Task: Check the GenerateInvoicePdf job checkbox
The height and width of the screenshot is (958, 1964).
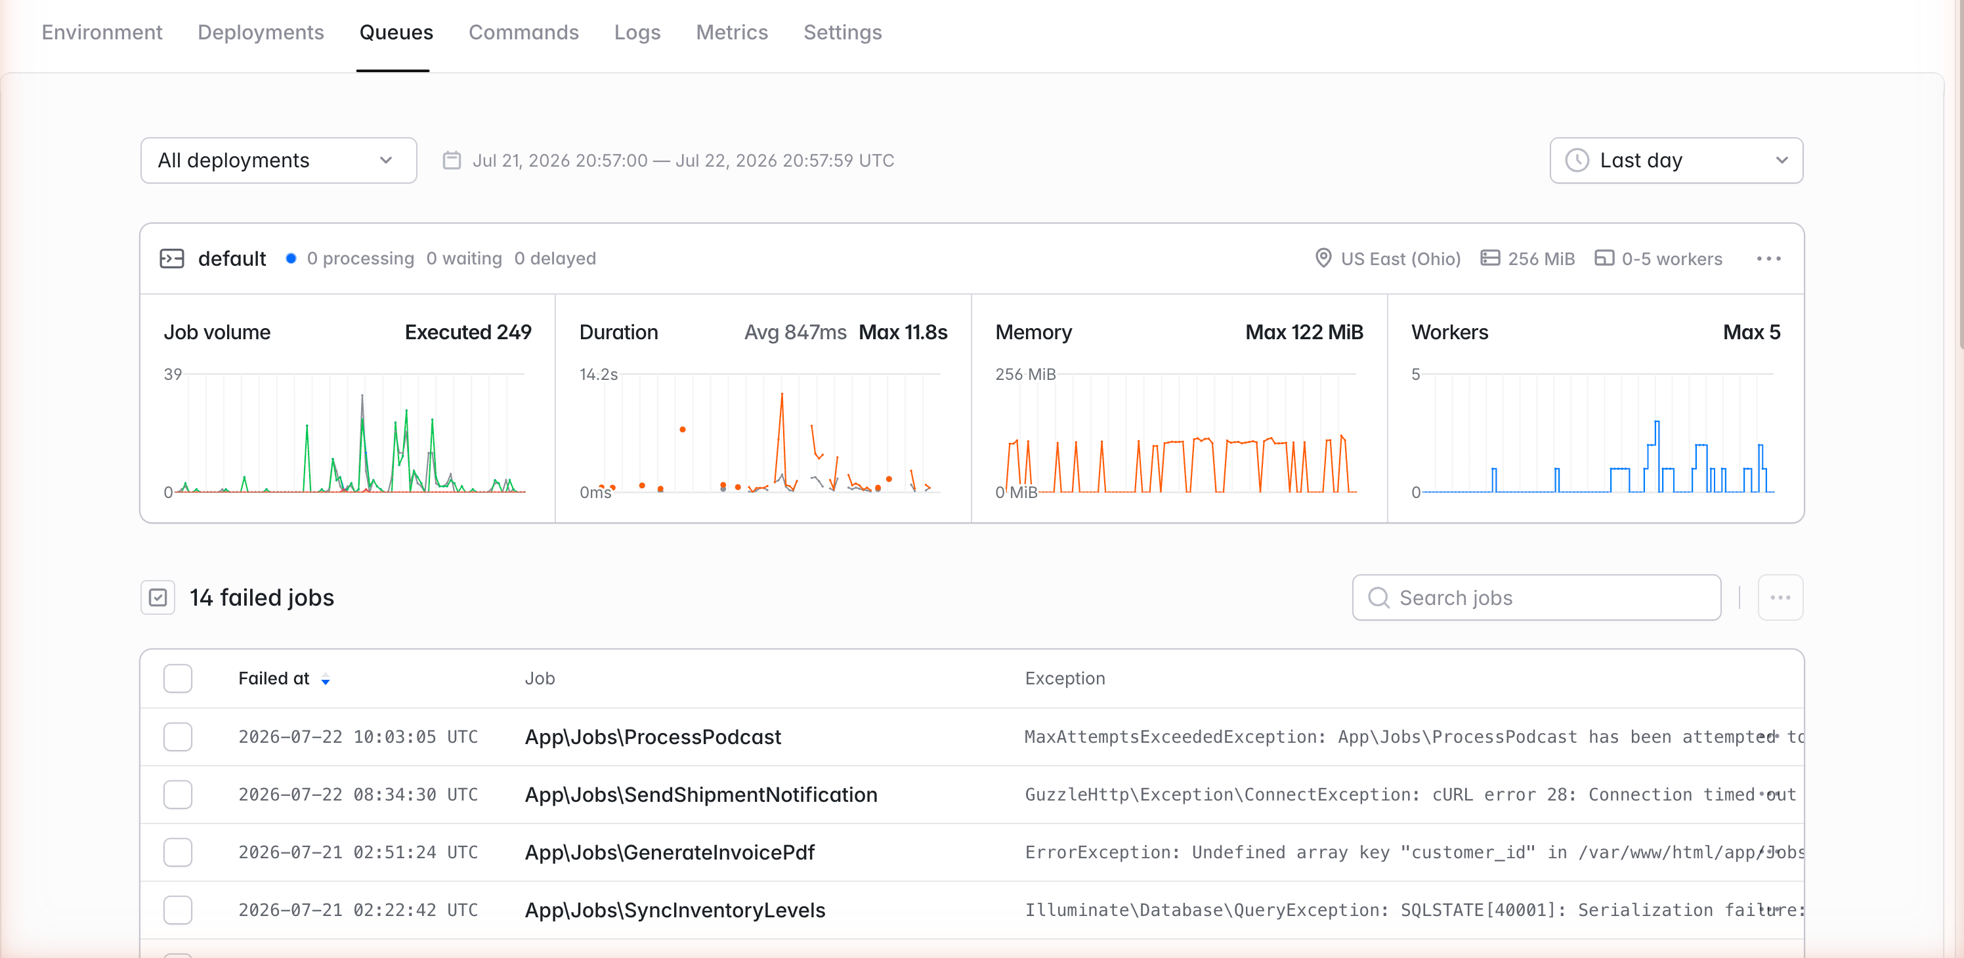Action: click(x=178, y=852)
